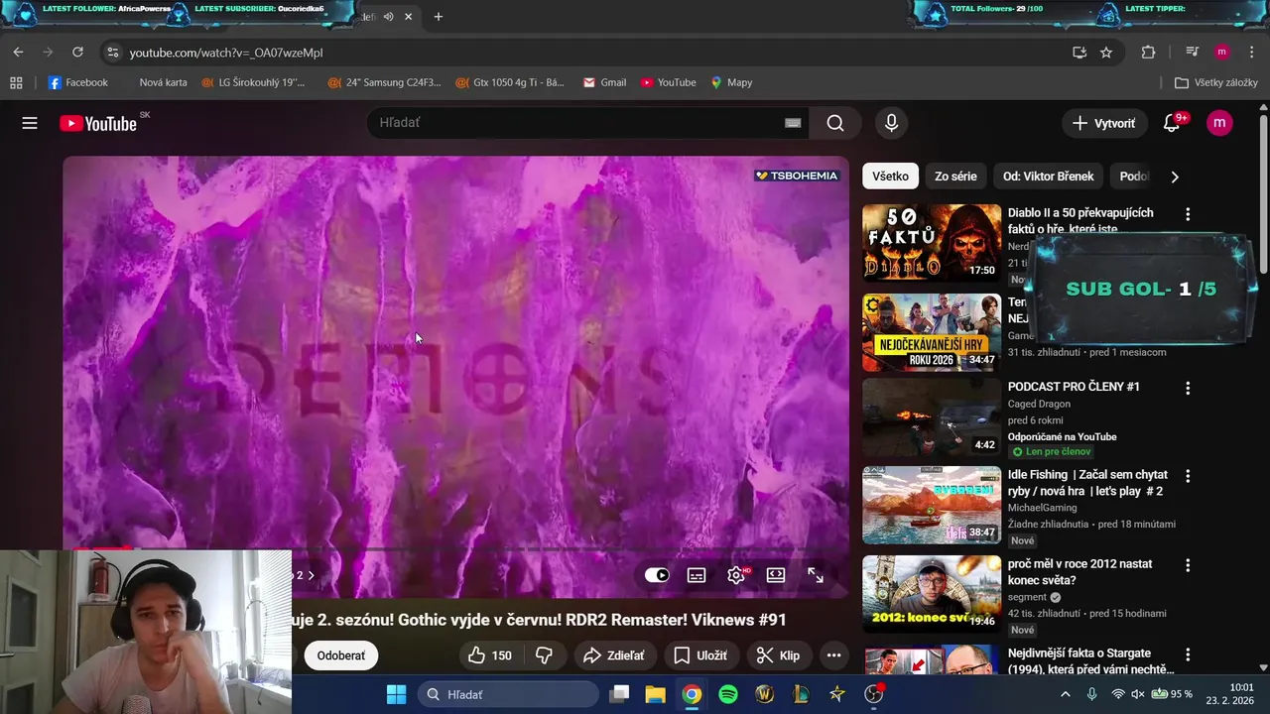1270x714 pixels.
Task: Select the Od: Viktor Břenek chip
Action: [x=1048, y=177]
